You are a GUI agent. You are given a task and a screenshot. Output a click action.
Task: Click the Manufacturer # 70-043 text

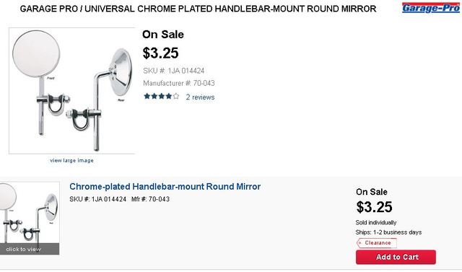pyautogui.click(x=179, y=83)
